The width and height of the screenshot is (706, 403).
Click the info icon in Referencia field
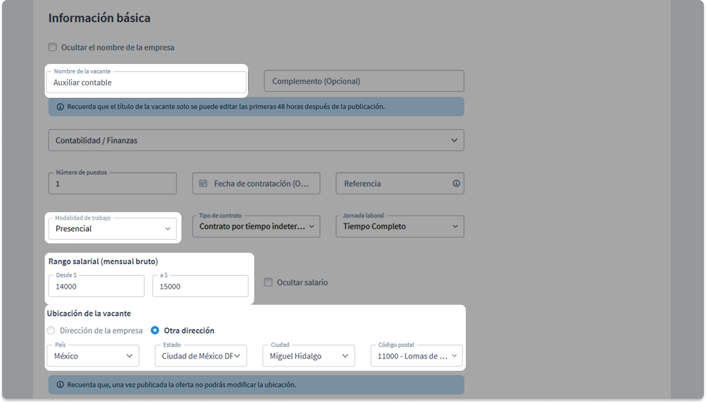point(456,184)
